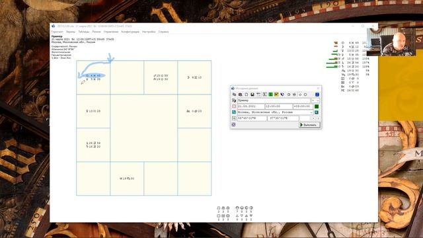Open the small dropdown right of name field
423x238 pixels.
click(316, 100)
